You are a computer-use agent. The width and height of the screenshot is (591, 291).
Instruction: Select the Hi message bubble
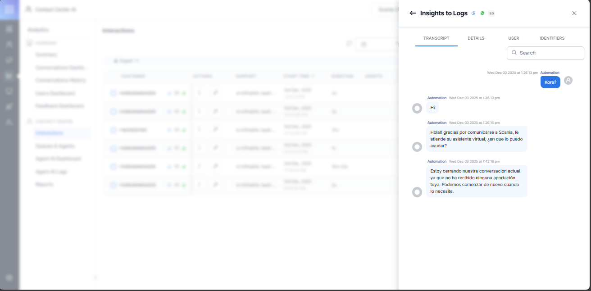click(432, 108)
